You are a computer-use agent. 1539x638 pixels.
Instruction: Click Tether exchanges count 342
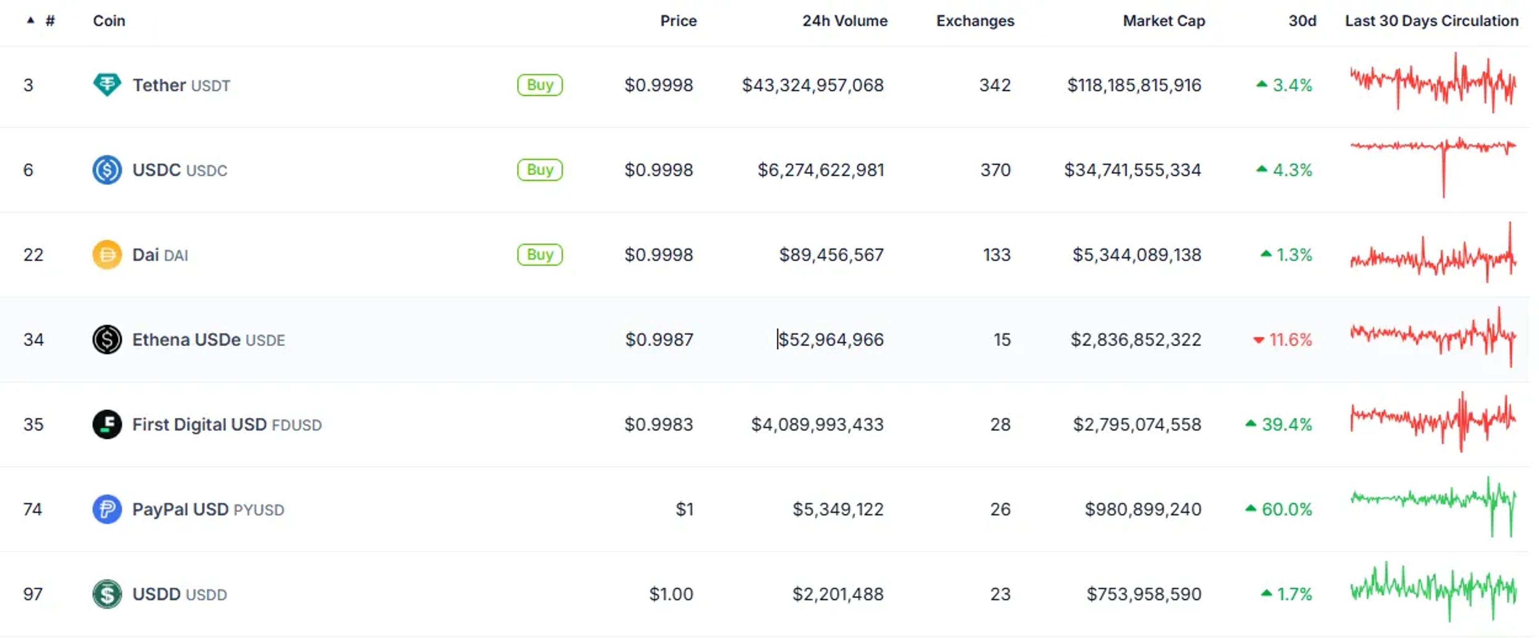point(995,85)
